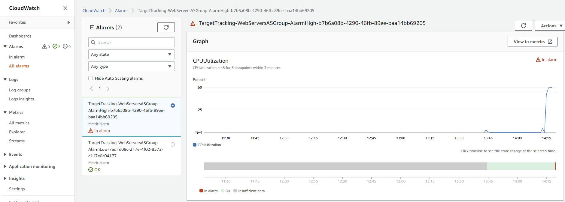Open the Any type dropdown

(132, 66)
